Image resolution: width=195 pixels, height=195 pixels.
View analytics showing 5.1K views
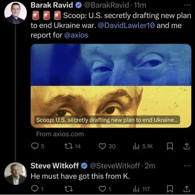click(x=143, y=147)
